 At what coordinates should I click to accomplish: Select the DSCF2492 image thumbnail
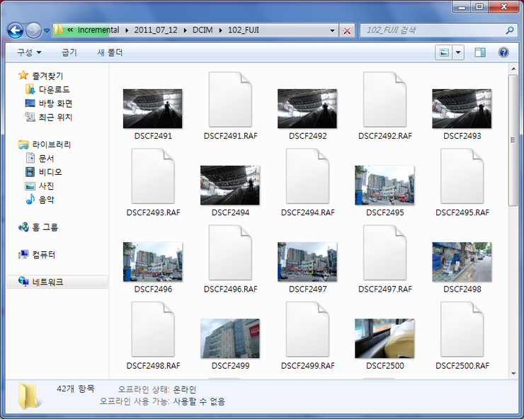pos(307,108)
